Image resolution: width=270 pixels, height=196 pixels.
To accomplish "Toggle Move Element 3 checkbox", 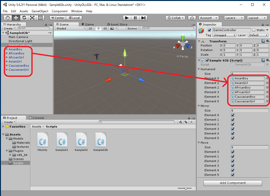I will click(x=233, y=166).
